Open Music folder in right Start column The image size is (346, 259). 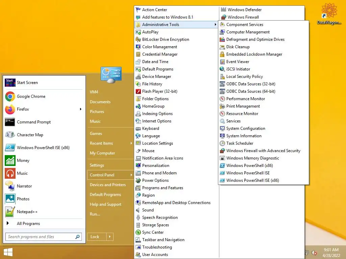coord(95,121)
